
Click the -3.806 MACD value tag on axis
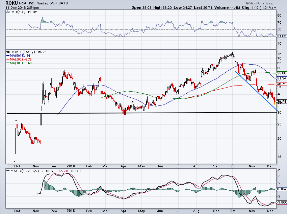(x=281, y=202)
